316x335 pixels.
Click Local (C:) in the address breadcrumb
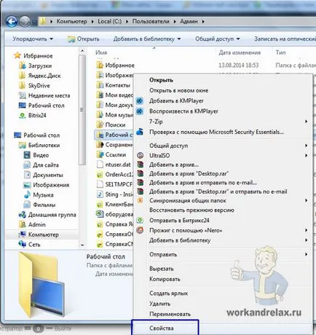click(110, 21)
